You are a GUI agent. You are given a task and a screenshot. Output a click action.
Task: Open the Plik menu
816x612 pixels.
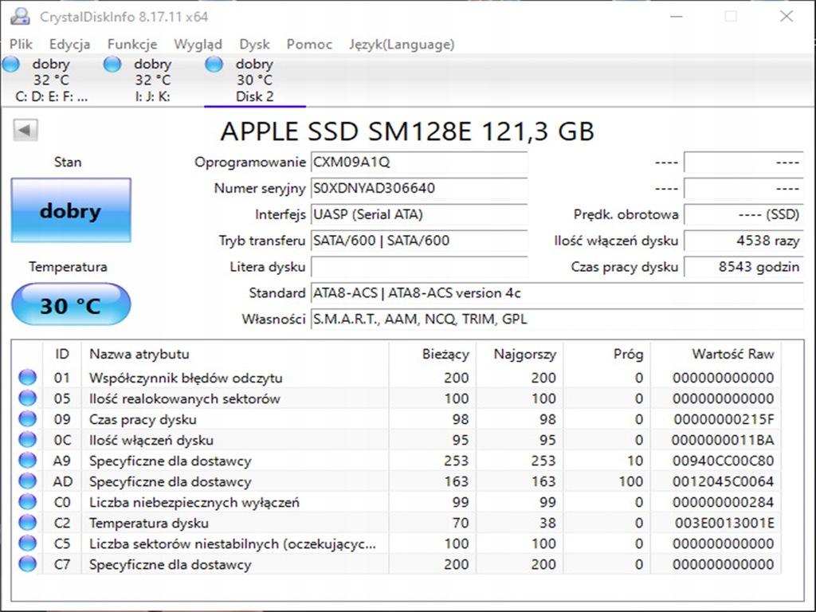tap(21, 45)
